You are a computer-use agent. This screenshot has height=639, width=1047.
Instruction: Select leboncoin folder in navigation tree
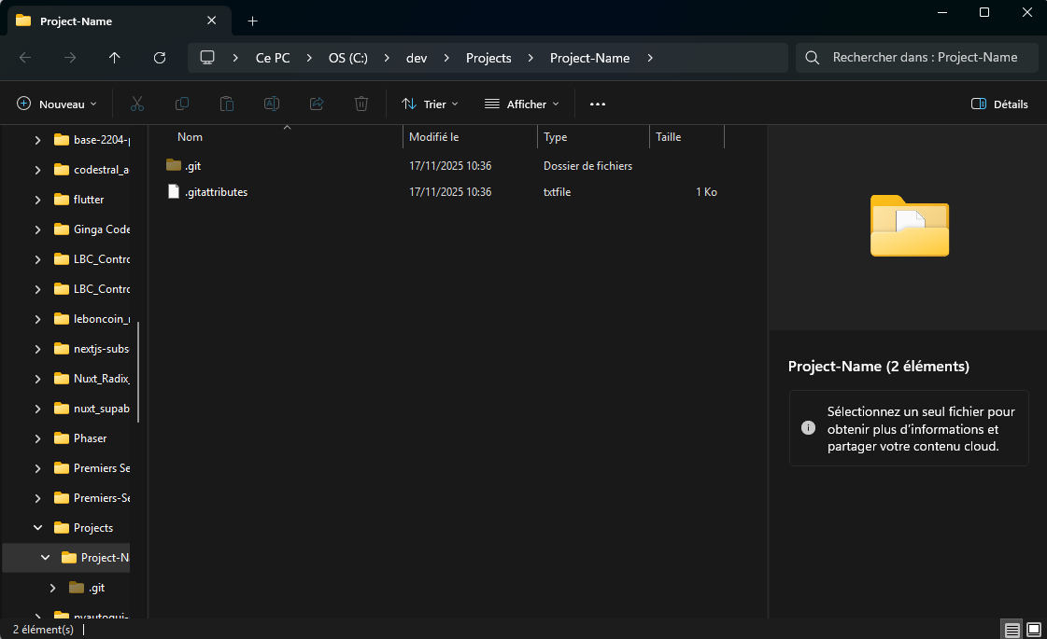pyautogui.click(x=92, y=319)
